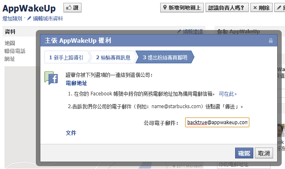Click 認識負責人嗎？ button
This screenshot has height=169, width=285.
click(x=227, y=8)
